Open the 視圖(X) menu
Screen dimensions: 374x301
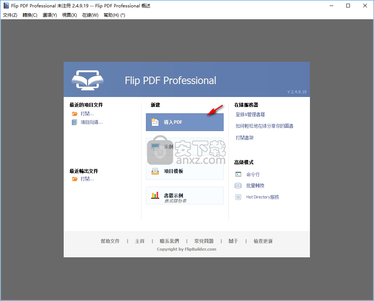point(69,15)
